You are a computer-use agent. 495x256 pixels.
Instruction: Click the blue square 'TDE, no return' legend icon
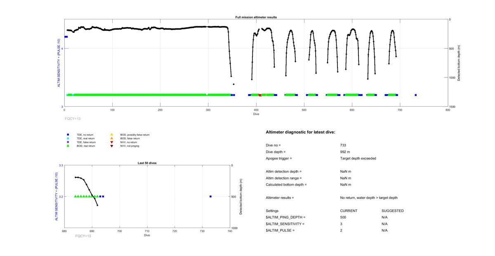coord(68,135)
